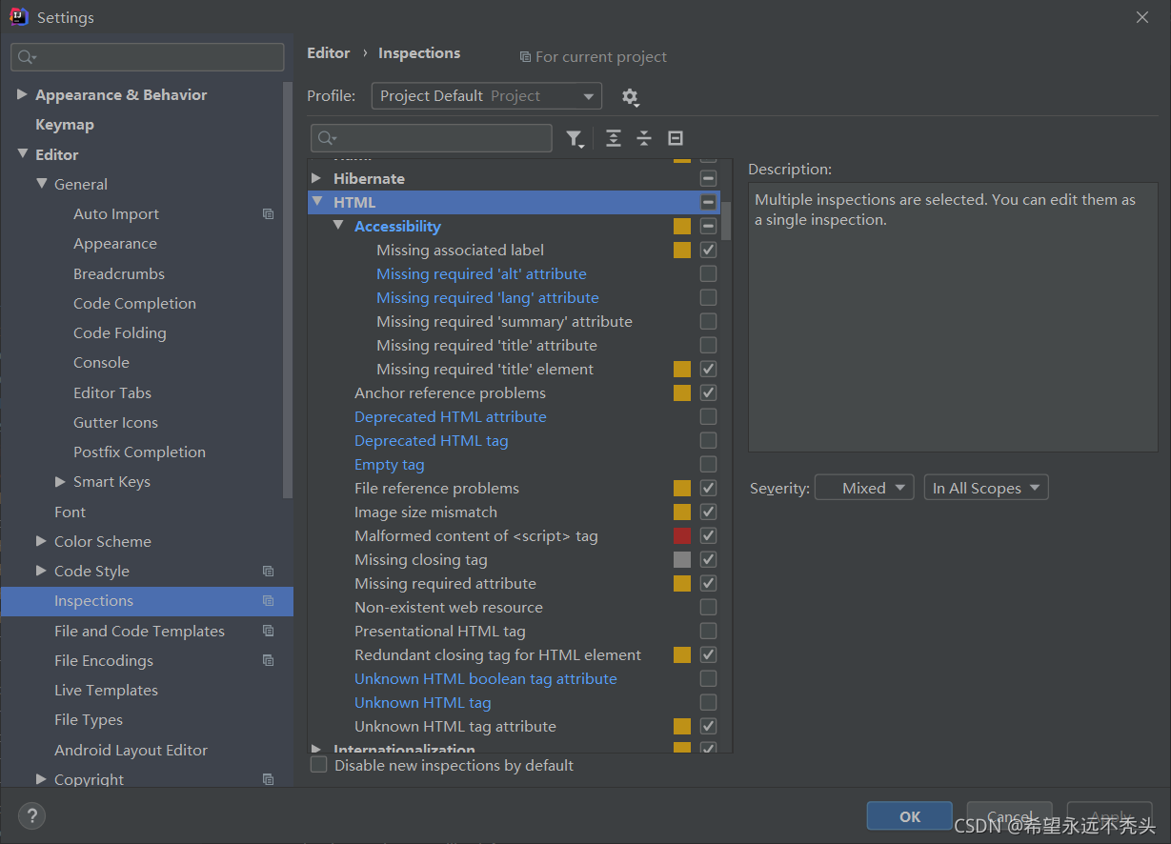Uncheck Missing associated label inspection

(x=708, y=250)
